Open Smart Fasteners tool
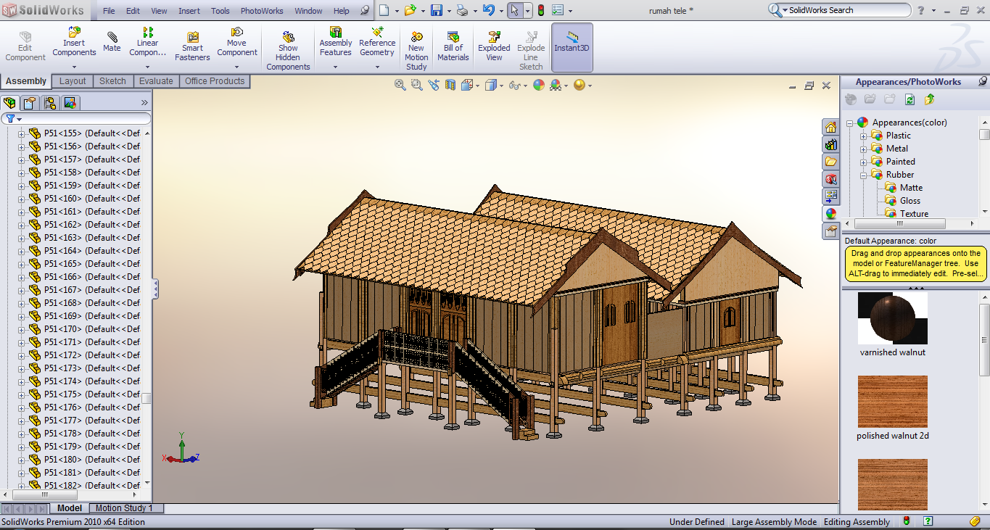Image resolution: width=990 pixels, height=530 pixels. (x=192, y=46)
